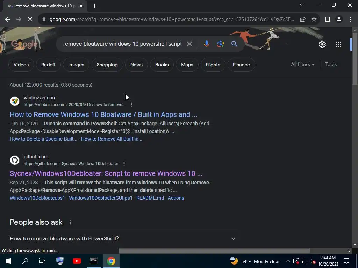
Task: Open the Chrome side panel icon
Action: [x=328, y=20]
